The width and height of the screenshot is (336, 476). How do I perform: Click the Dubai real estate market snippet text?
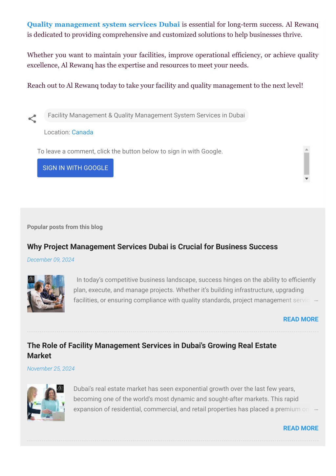click(191, 399)
